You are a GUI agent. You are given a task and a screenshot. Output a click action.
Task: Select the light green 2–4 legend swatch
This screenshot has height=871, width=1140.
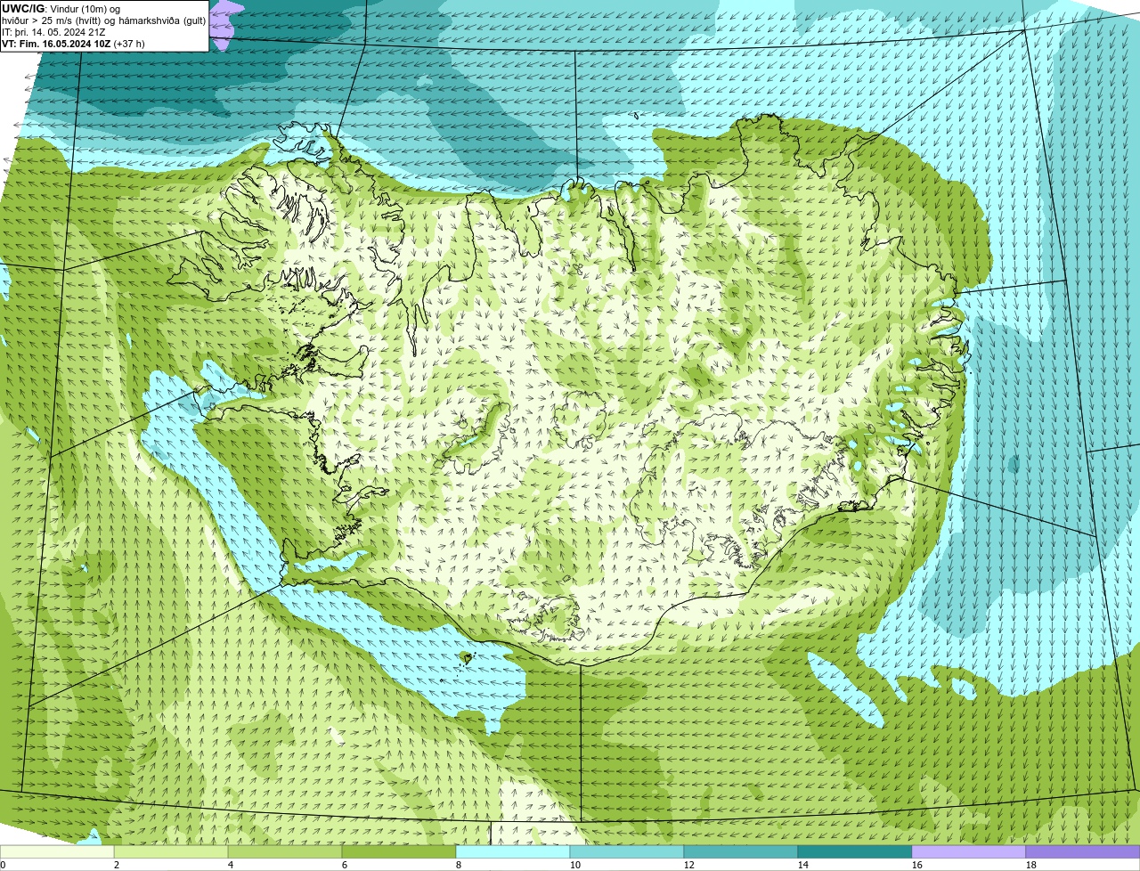[171, 851]
